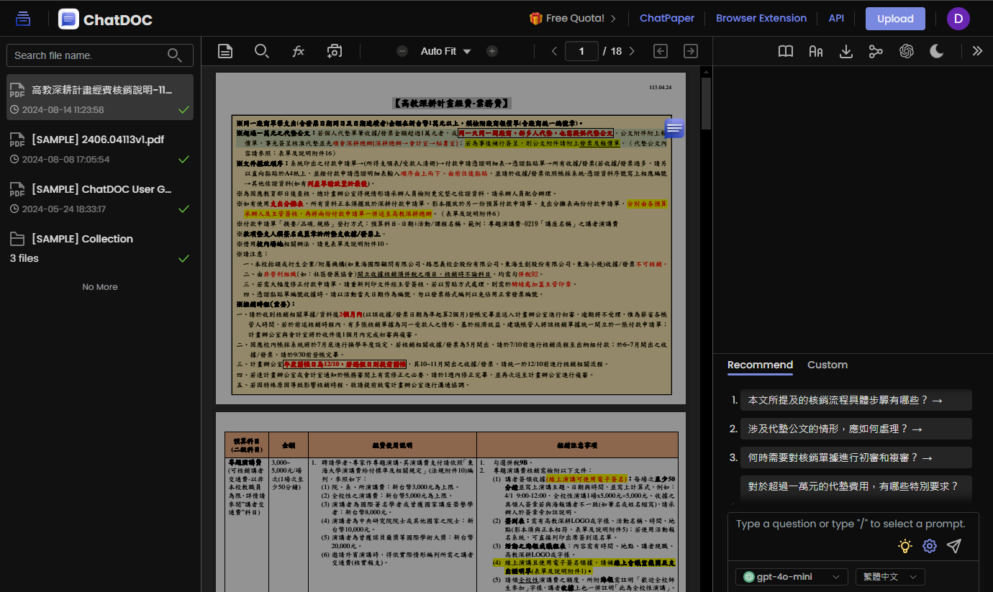This screenshot has width=993, height=592.
Task: Open the font size Aa settings
Action: (816, 51)
